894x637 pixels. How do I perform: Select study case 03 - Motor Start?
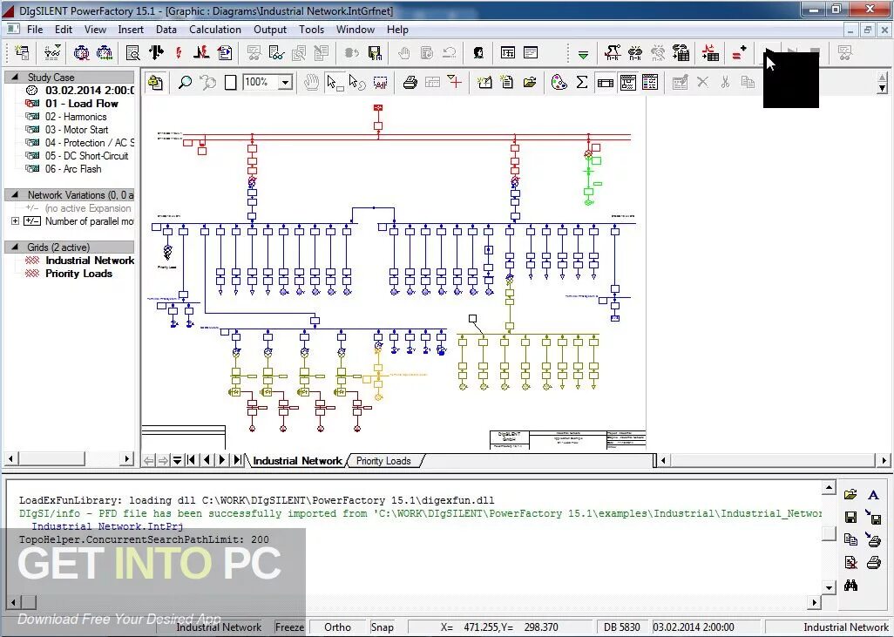[77, 130]
